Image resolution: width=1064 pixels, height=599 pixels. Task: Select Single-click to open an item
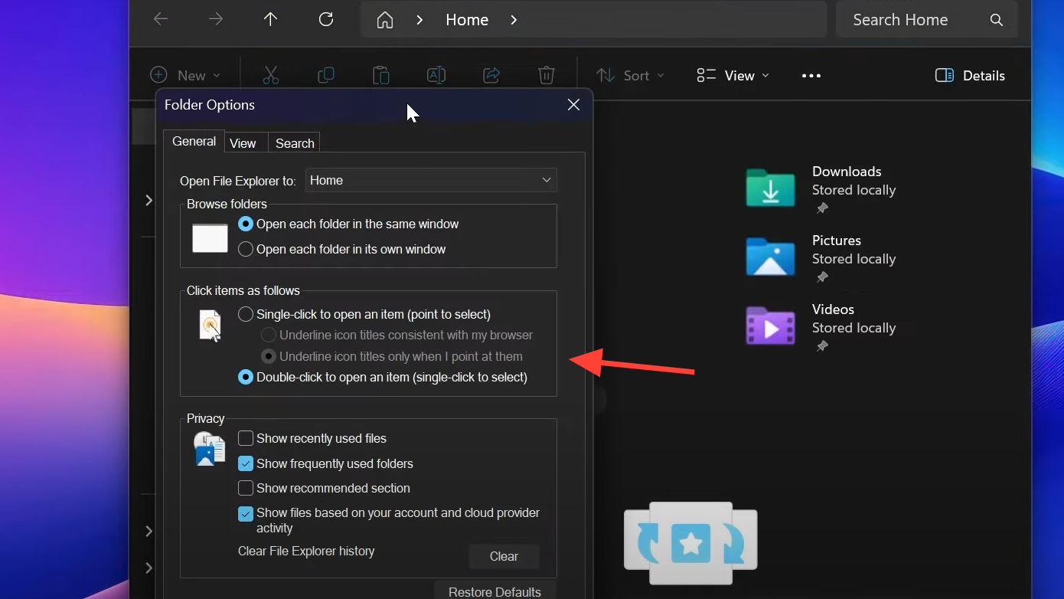(x=246, y=314)
